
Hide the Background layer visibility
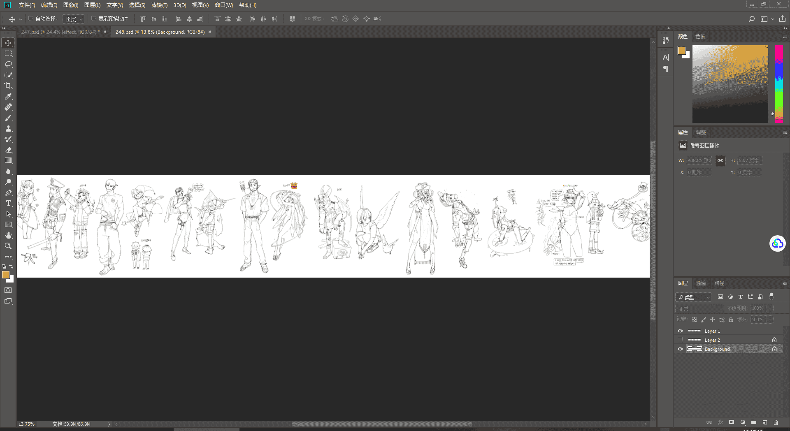click(x=680, y=349)
